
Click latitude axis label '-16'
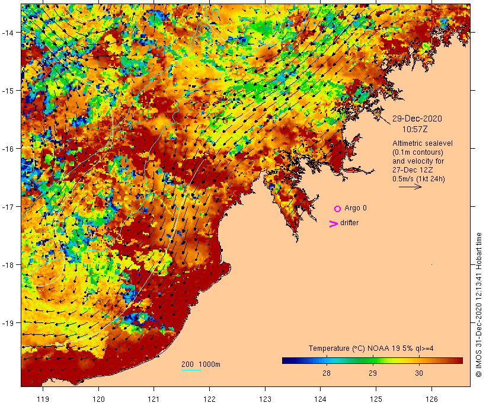click(x=7, y=149)
